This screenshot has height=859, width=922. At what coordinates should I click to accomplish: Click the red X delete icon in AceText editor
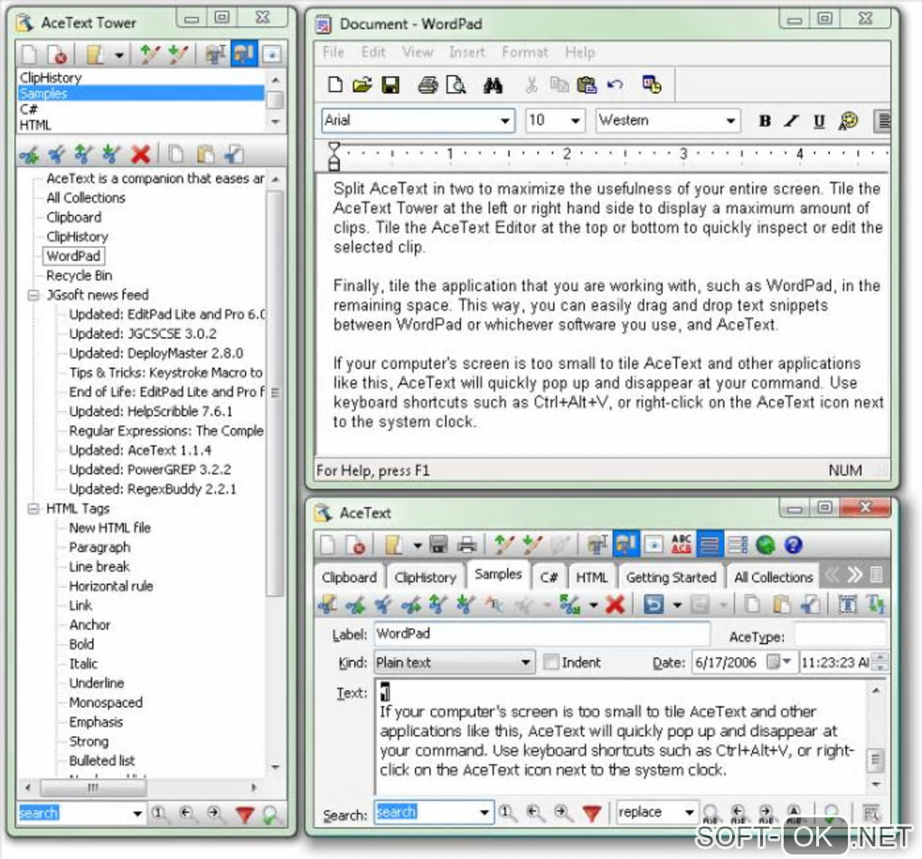615,604
